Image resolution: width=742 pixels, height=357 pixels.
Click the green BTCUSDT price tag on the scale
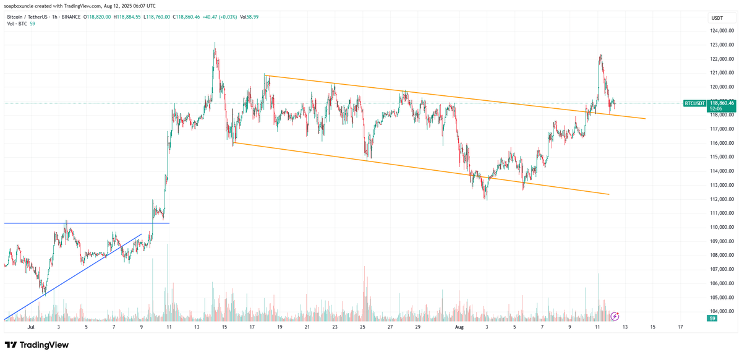pyautogui.click(x=694, y=103)
